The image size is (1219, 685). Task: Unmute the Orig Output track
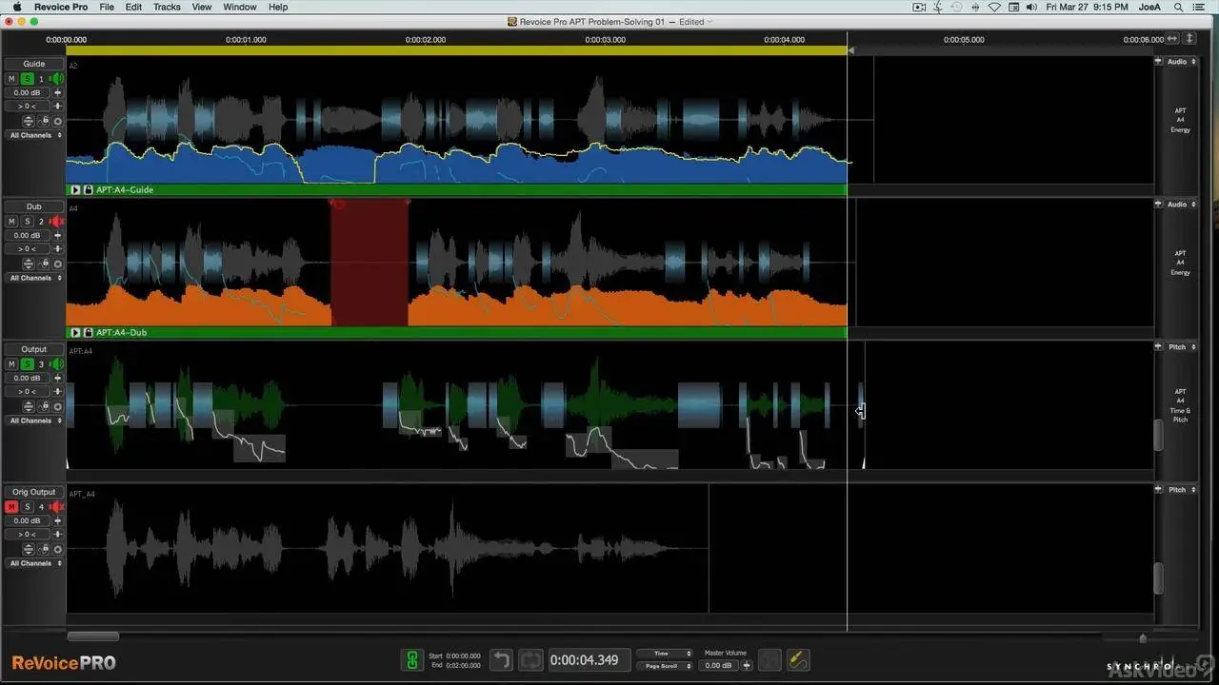pos(11,507)
